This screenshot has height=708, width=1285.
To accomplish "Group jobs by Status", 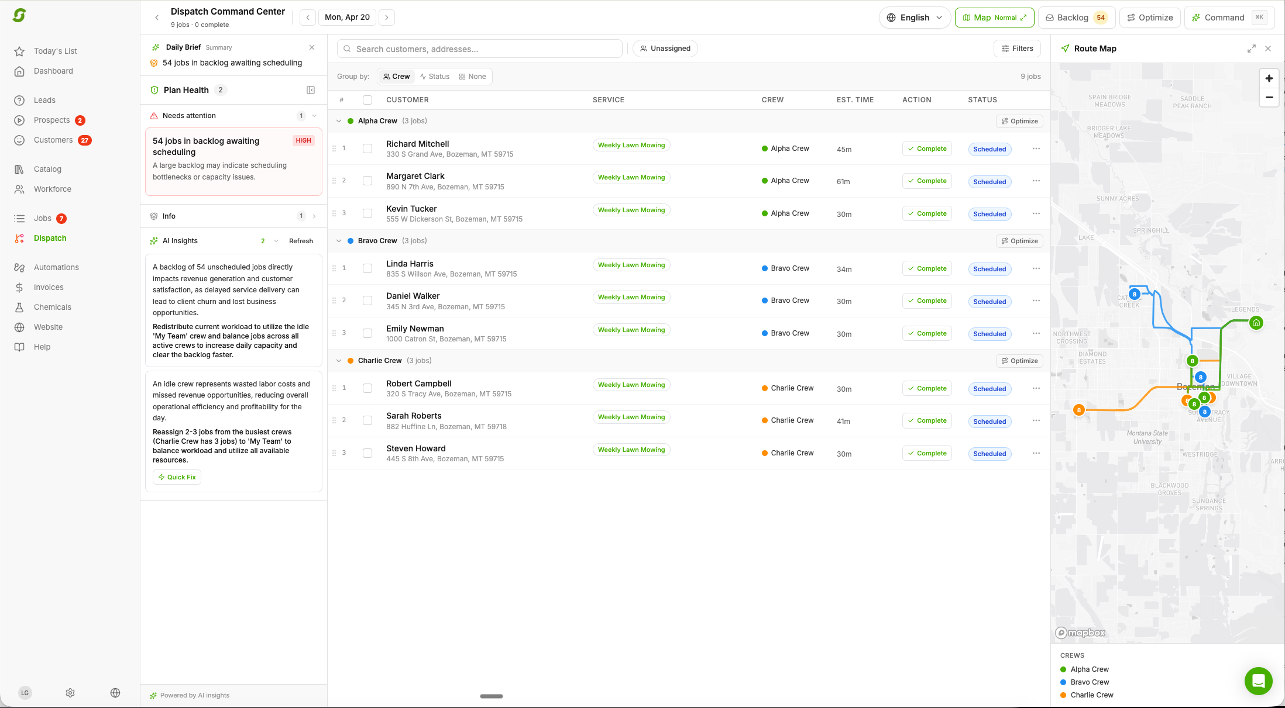I will (x=434, y=77).
